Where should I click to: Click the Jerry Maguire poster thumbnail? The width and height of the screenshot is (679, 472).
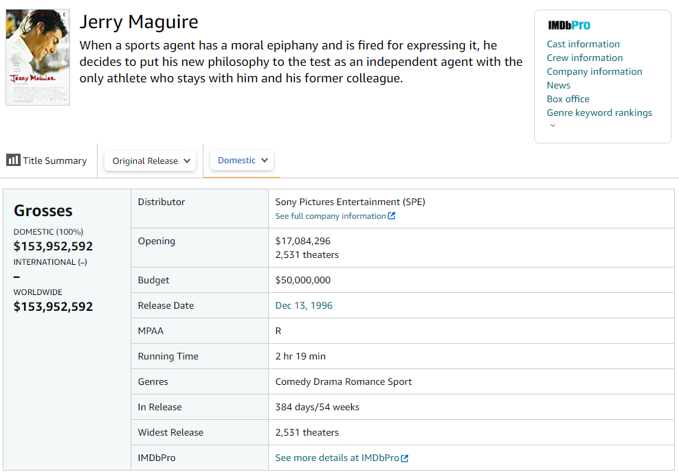coord(38,57)
